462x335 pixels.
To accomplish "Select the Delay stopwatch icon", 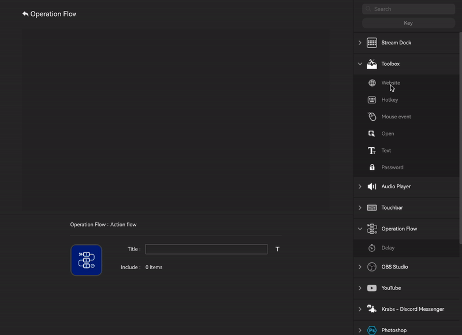I will tap(372, 248).
